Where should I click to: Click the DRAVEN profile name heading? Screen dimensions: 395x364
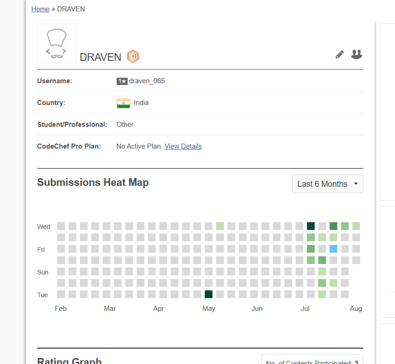click(x=100, y=57)
